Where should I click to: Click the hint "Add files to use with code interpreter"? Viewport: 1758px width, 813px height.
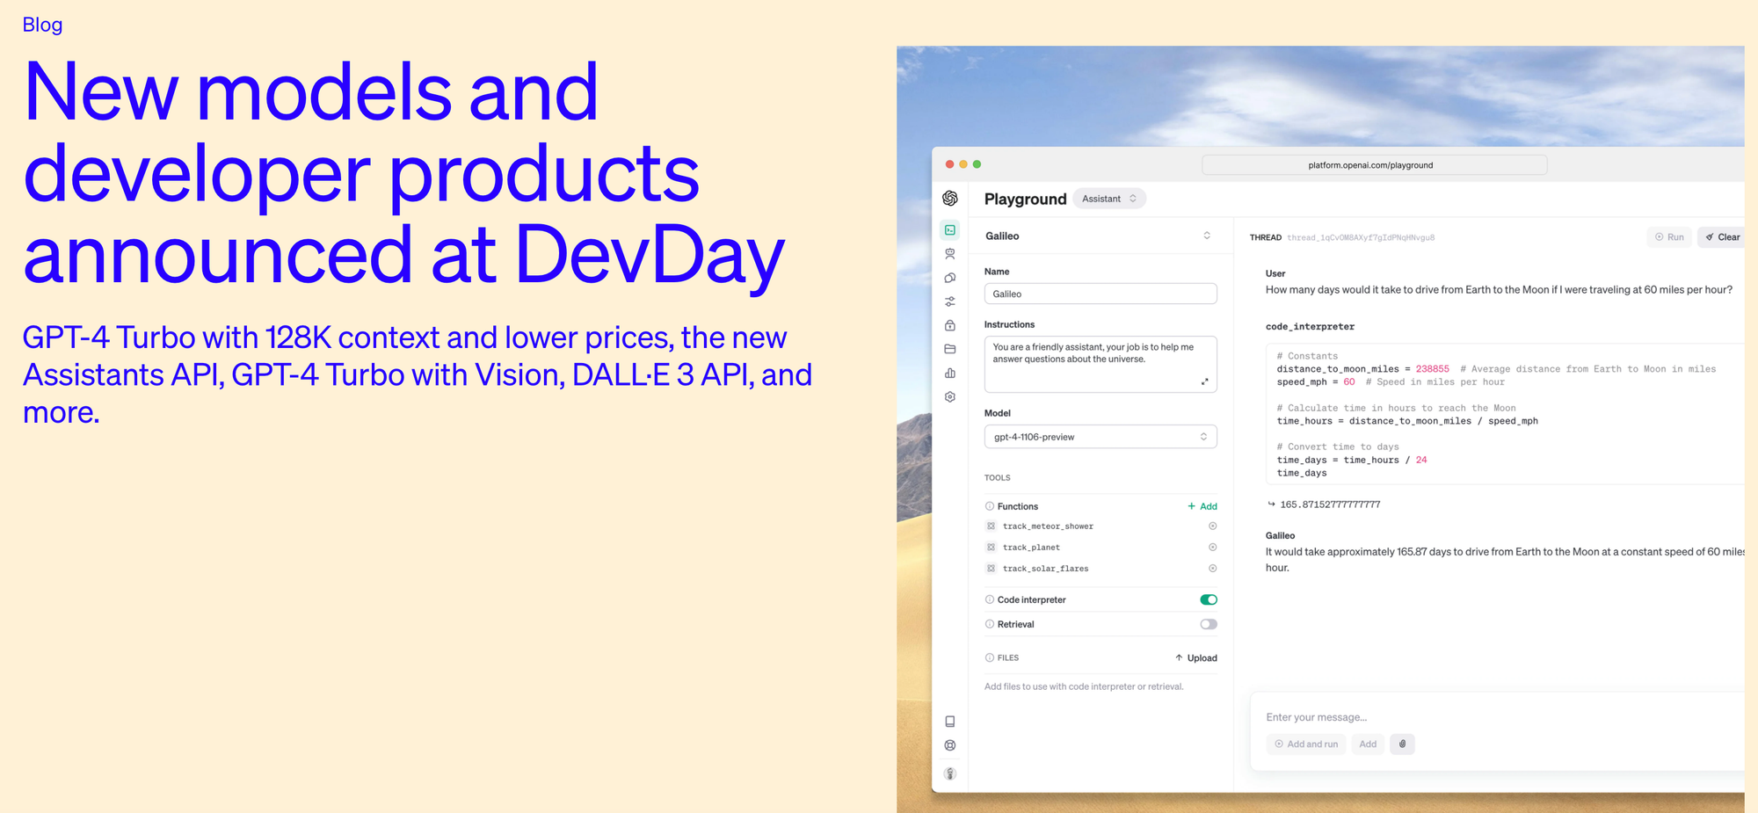(1084, 686)
